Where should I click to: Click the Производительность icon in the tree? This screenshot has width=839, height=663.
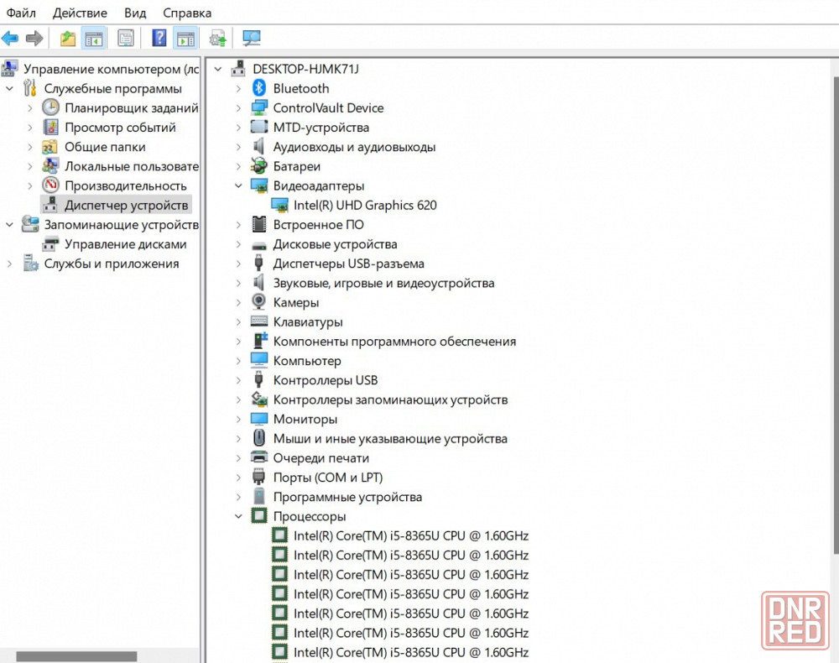click(50, 185)
